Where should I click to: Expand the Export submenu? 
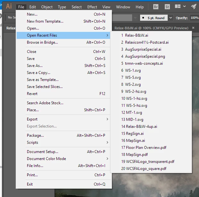click(63, 119)
